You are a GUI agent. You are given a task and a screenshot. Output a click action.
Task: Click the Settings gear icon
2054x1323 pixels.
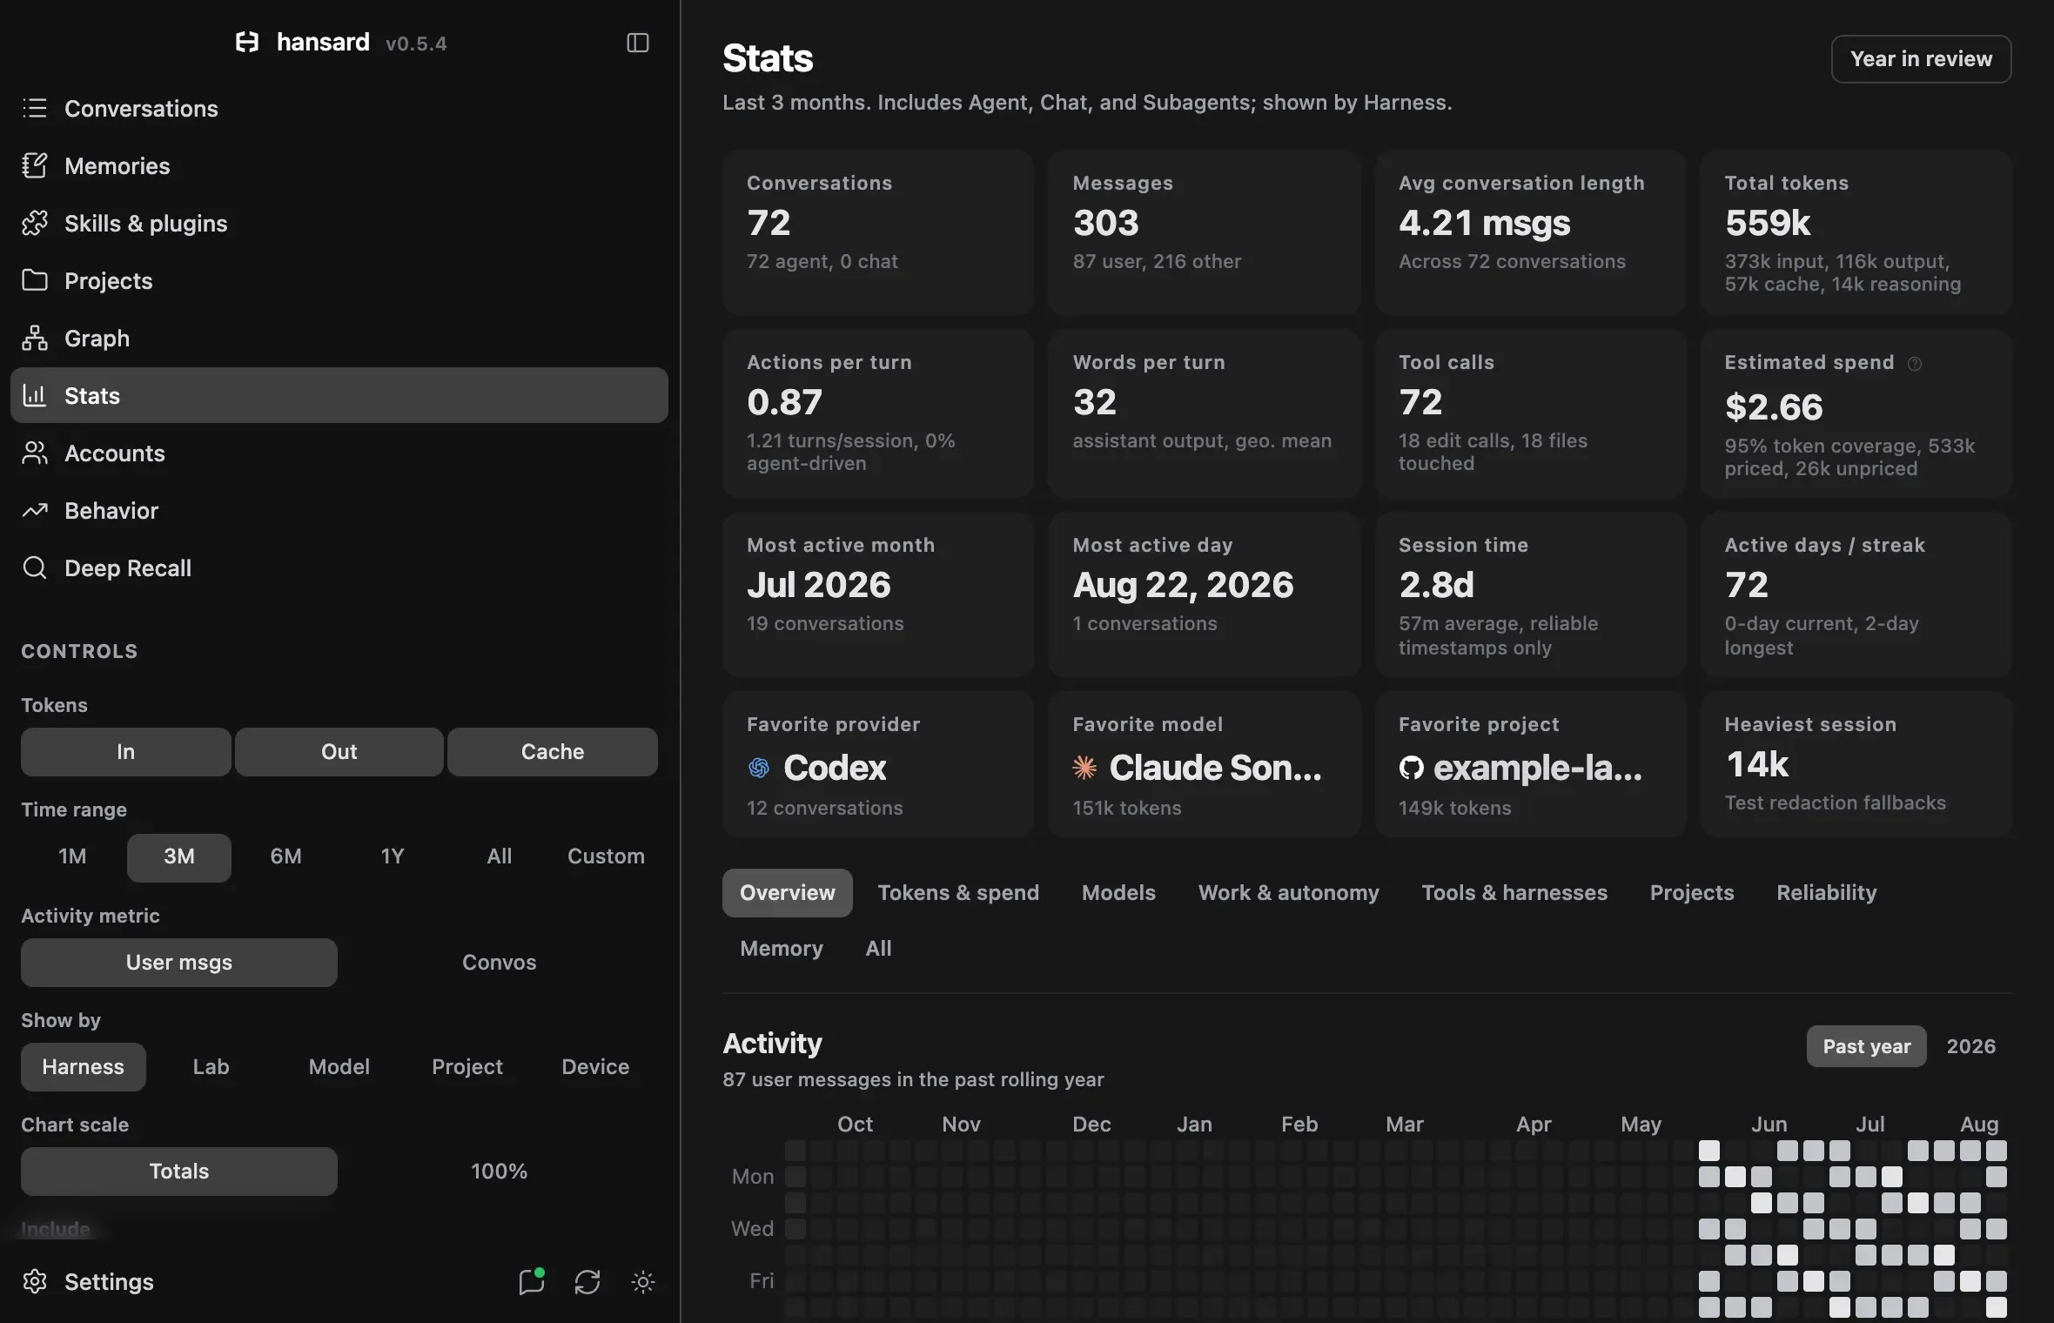click(x=35, y=1281)
